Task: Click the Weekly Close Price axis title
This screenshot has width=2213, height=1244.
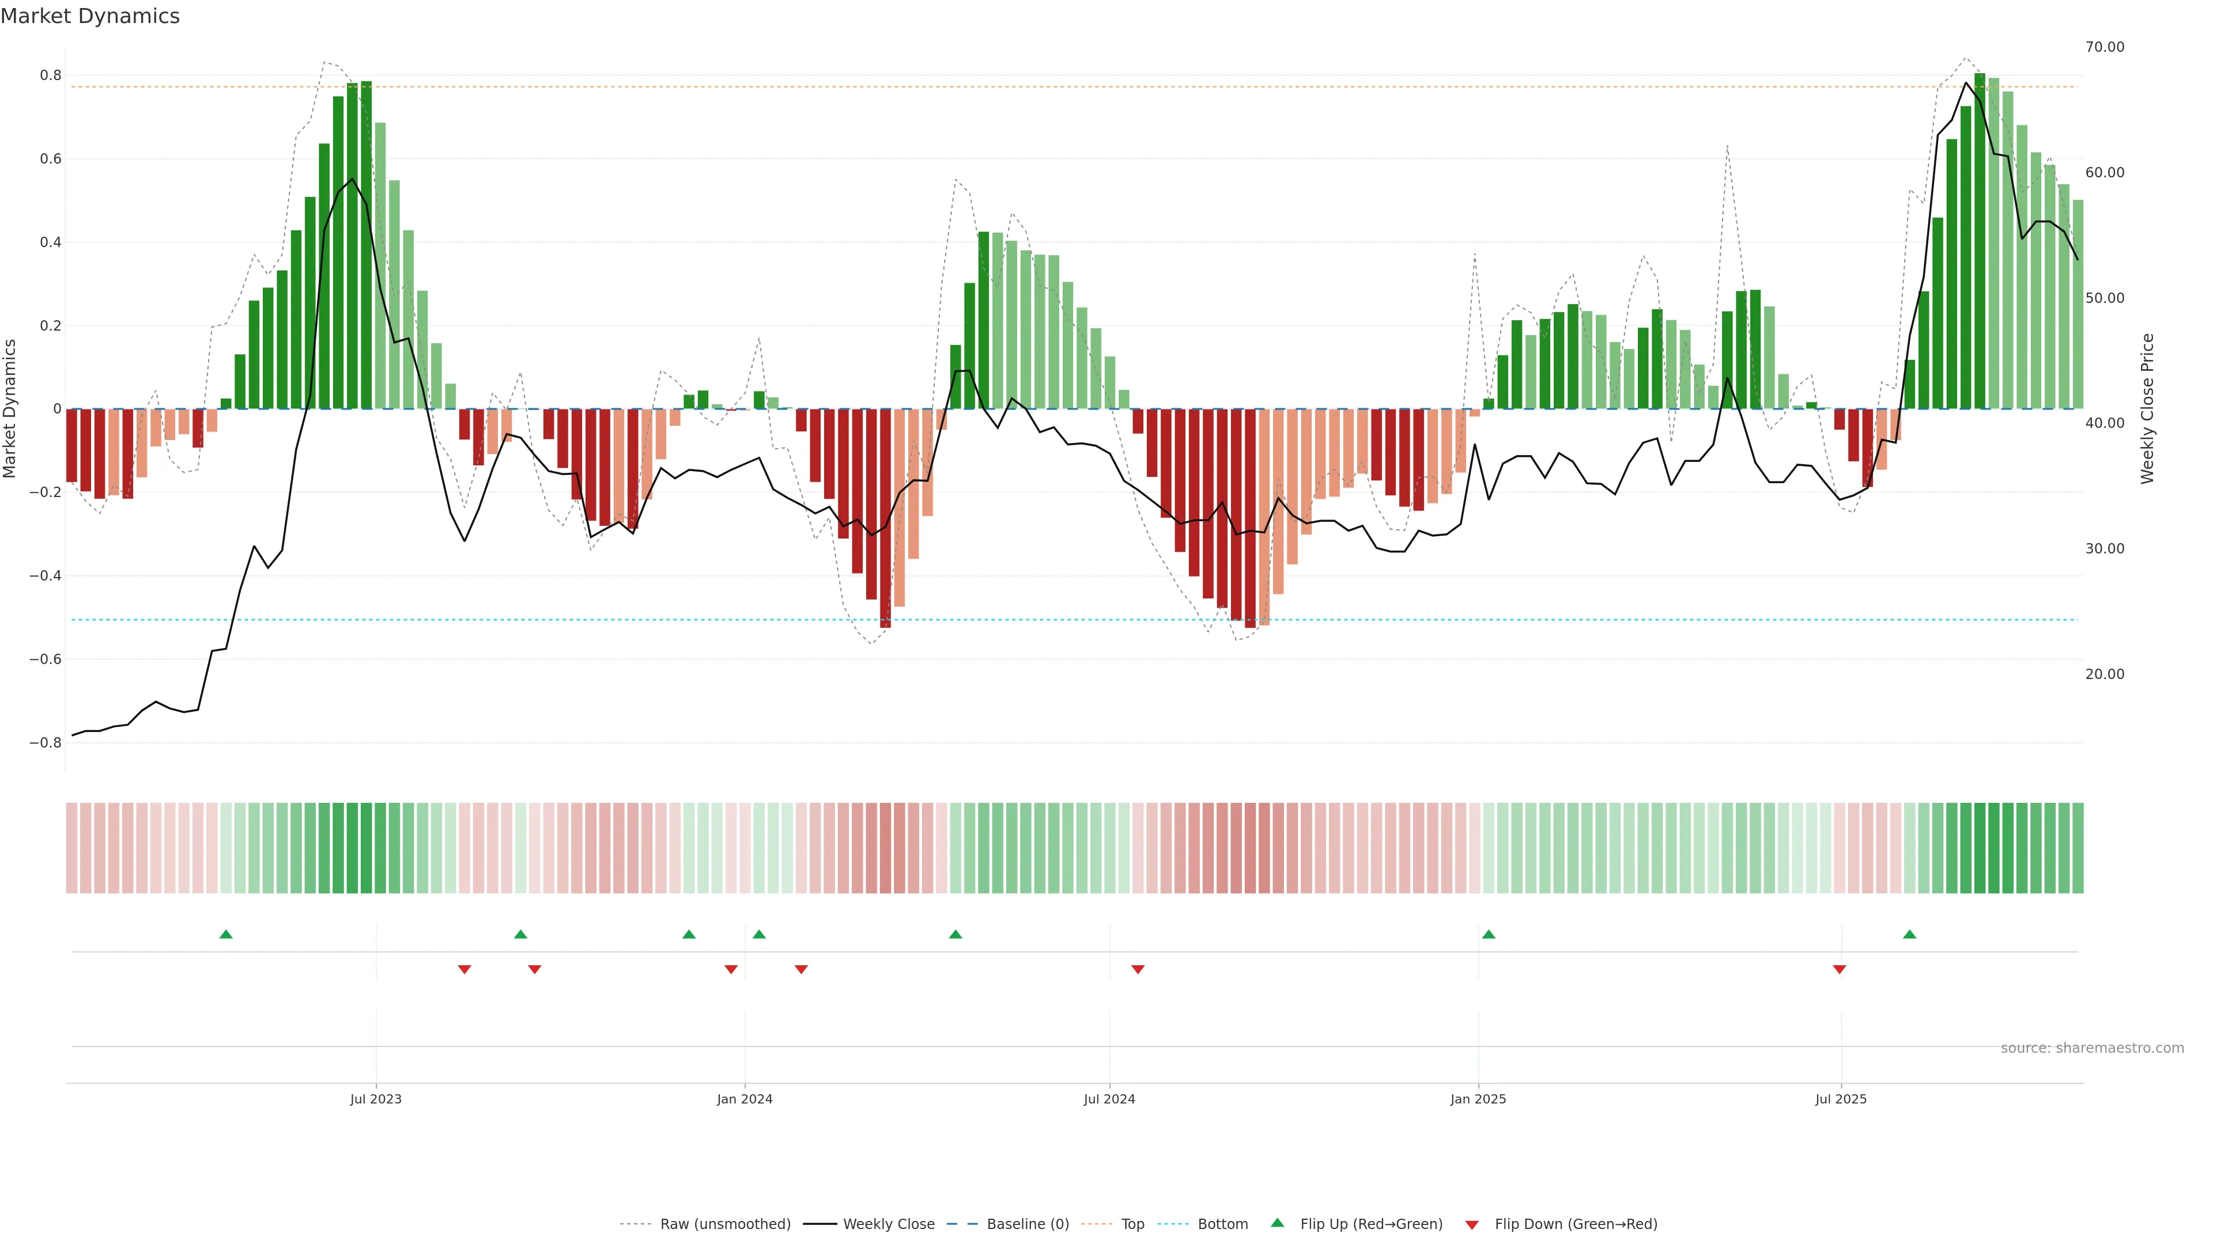Action: (x=2148, y=409)
